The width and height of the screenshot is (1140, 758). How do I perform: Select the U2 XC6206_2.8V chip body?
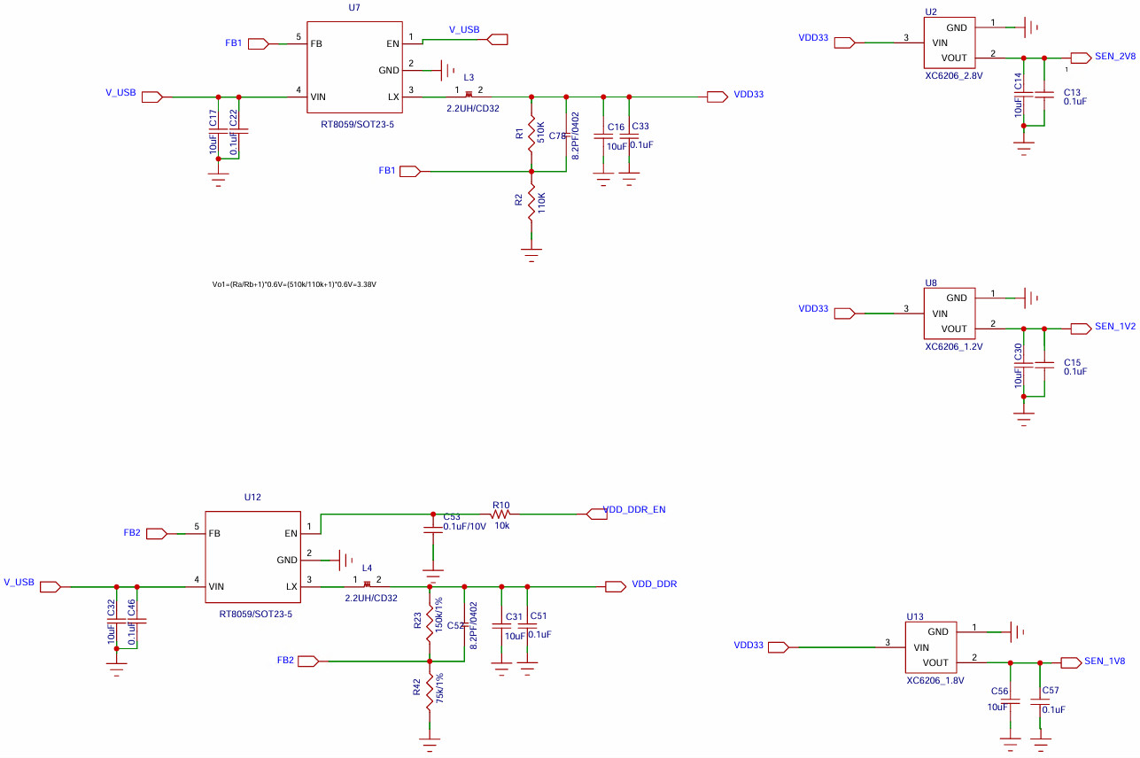pyautogui.click(x=949, y=43)
